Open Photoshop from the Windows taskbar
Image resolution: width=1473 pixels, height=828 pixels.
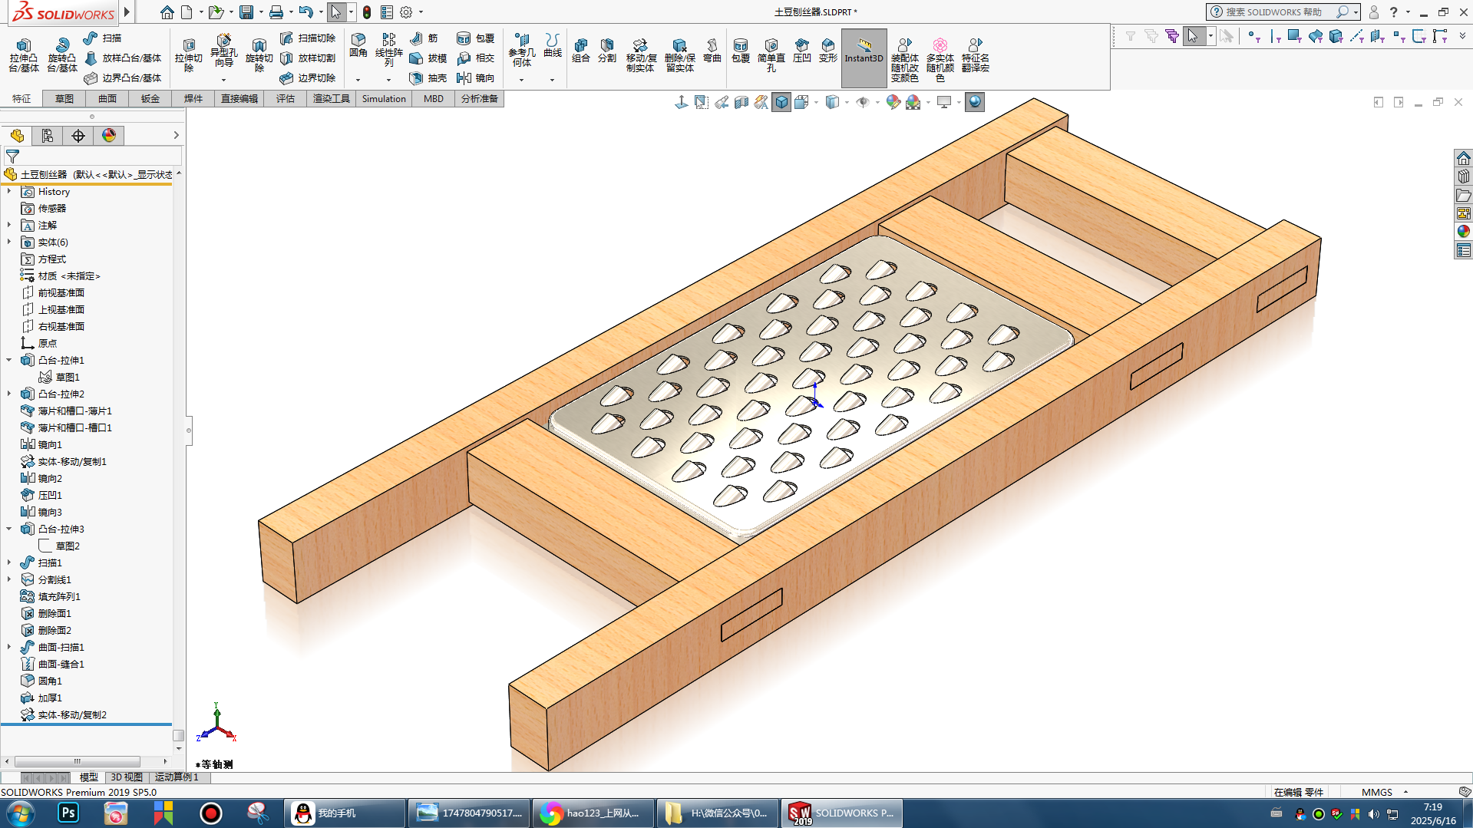tap(68, 813)
